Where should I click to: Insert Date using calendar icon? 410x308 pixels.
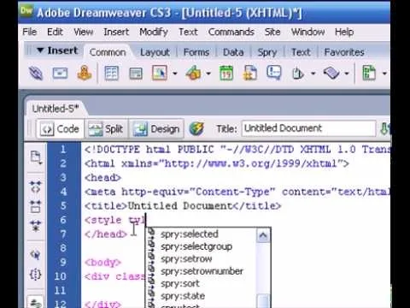click(x=226, y=74)
